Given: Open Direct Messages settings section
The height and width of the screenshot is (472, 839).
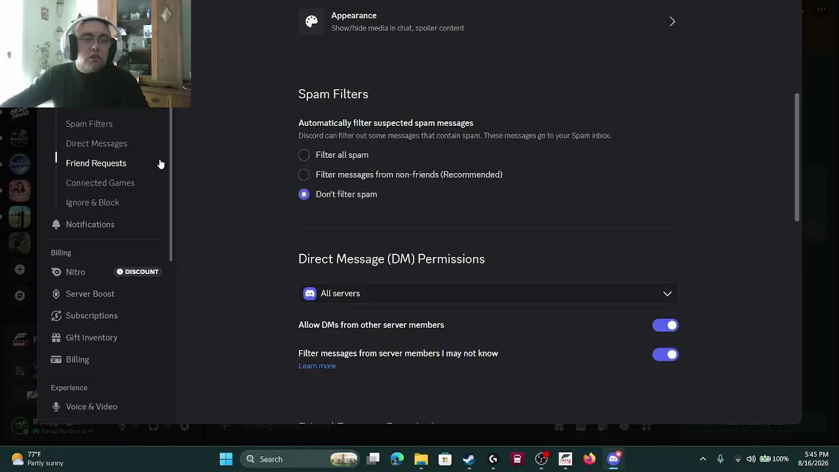Looking at the screenshot, I should [96, 144].
